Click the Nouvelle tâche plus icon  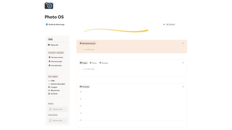[49, 65]
